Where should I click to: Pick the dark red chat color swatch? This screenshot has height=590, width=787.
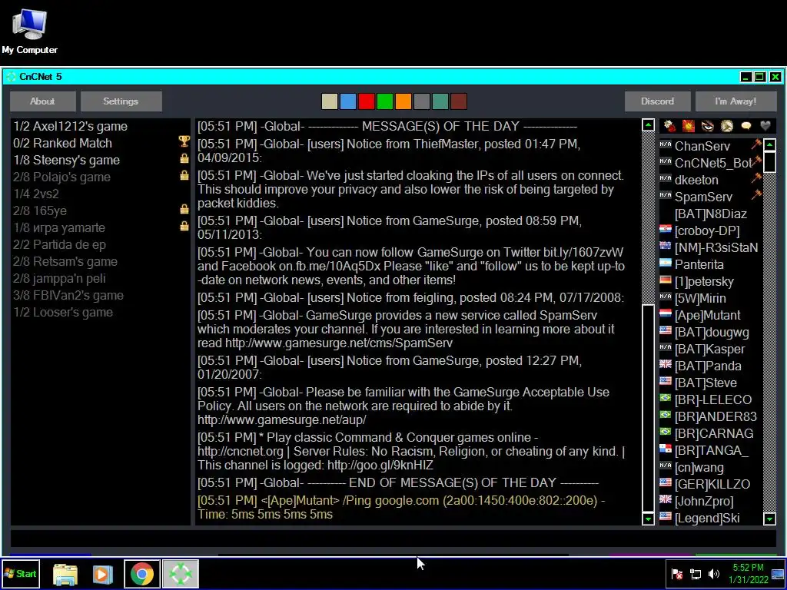459,101
